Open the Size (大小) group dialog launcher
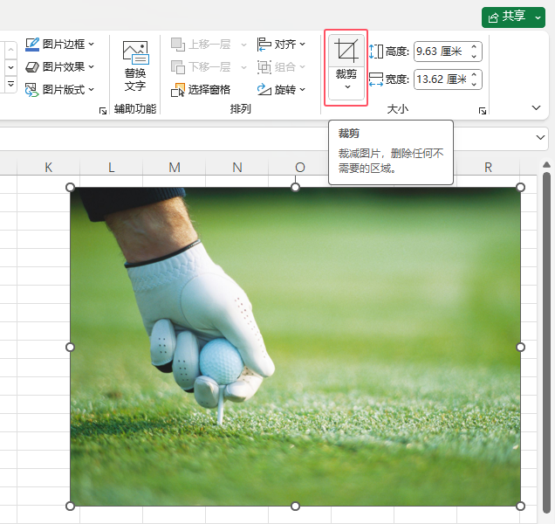The width and height of the screenshot is (555, 524). pos(482,111)
